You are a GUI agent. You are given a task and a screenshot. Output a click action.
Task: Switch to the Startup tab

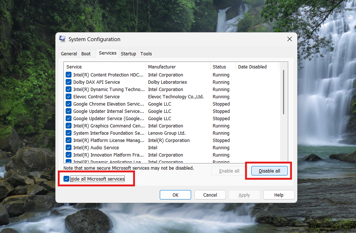pyautogui.click(x=128, y=54)
